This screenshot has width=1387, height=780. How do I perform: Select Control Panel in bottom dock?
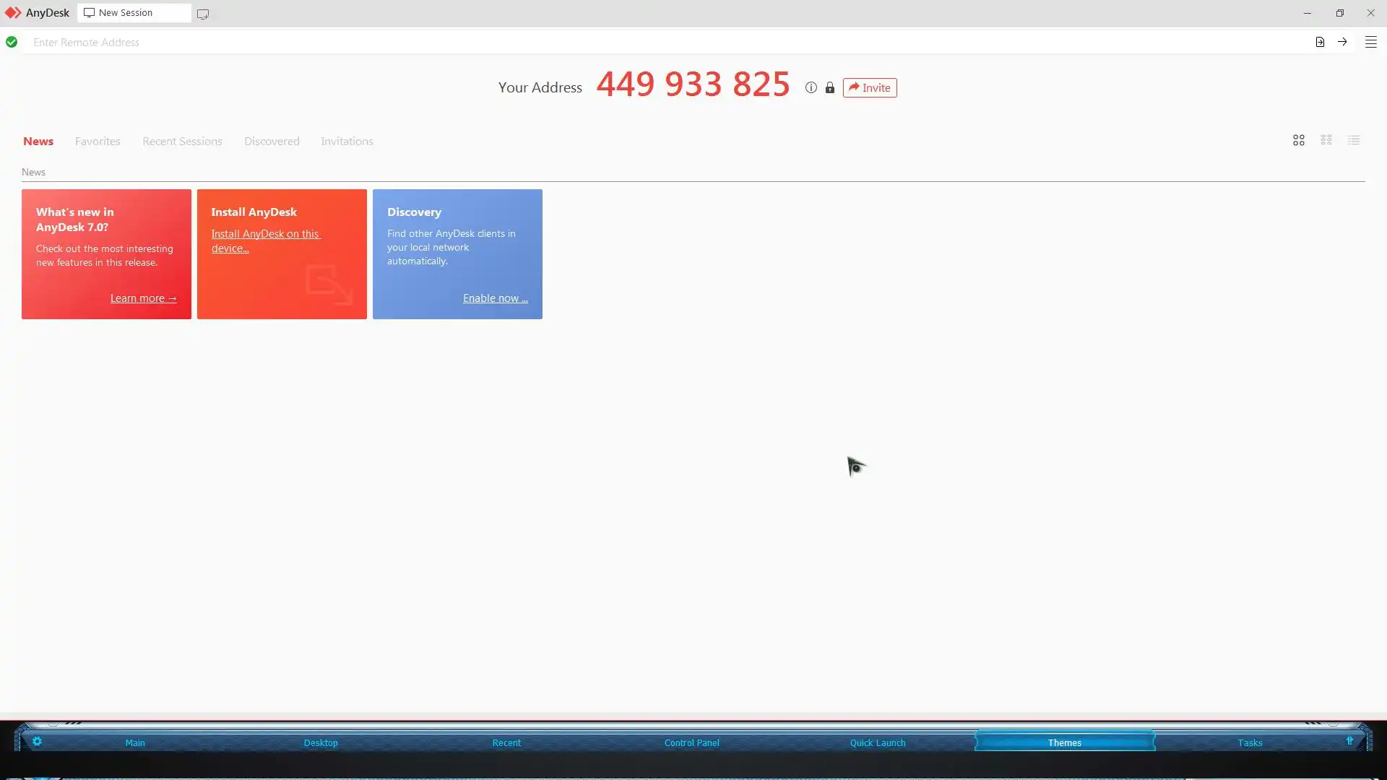(691, 742)
